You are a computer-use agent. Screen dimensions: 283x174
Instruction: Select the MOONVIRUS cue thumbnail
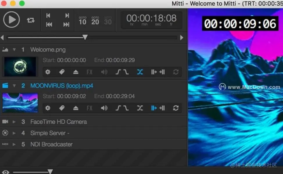click(20, 103)
